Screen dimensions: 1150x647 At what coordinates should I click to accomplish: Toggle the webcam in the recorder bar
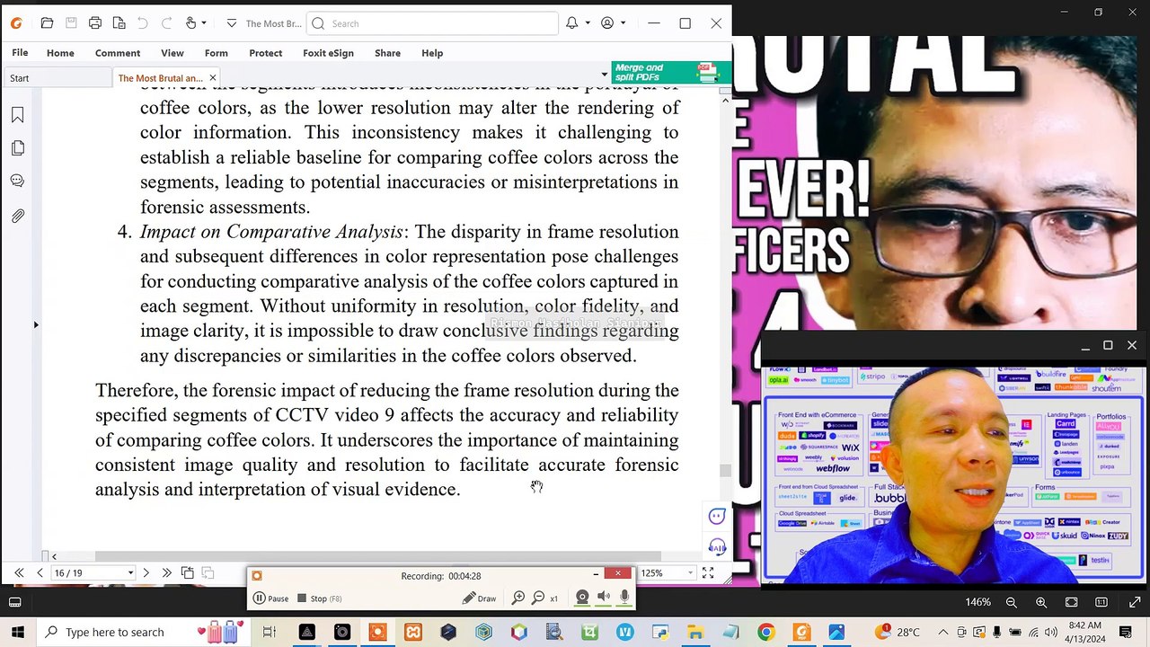click(x=582, y=598)
